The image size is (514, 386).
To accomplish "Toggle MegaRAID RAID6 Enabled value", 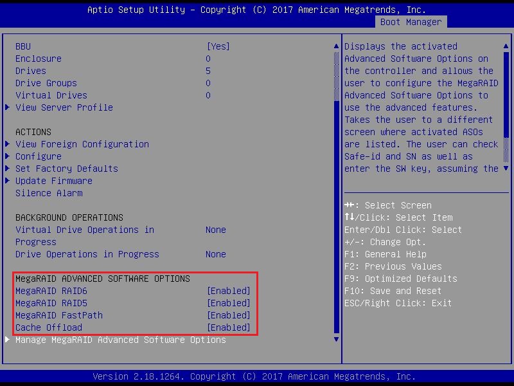I will (x=228, y=291).
